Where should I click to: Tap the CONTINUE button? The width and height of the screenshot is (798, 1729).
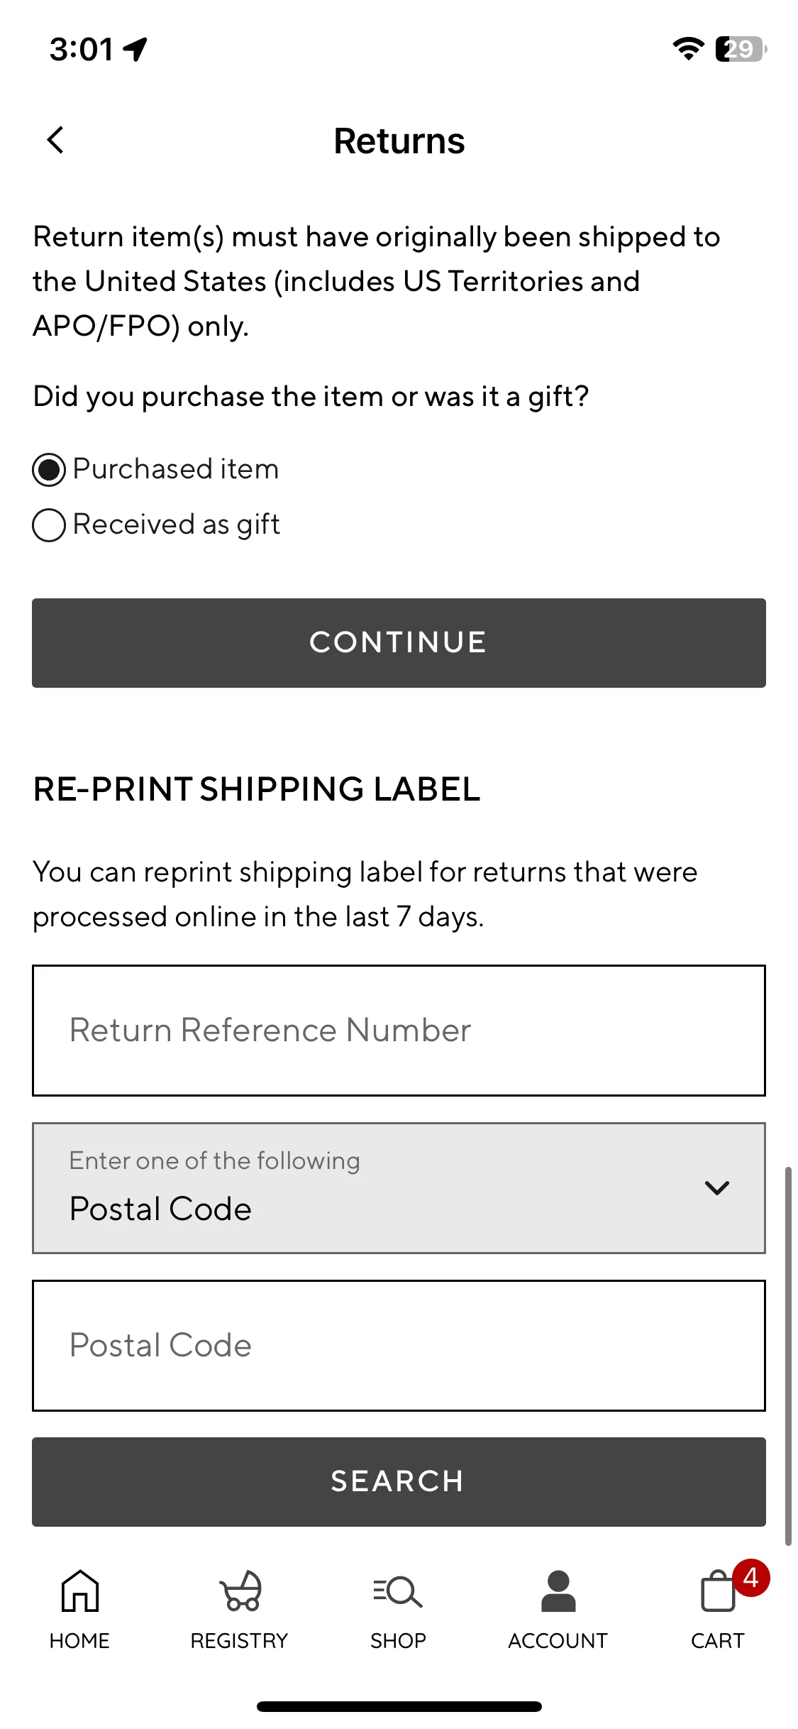point(399,643)
